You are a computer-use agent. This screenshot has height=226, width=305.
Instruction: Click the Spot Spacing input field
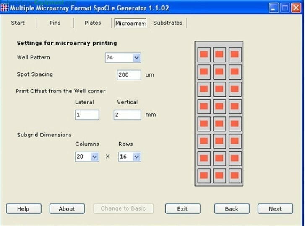129,75
